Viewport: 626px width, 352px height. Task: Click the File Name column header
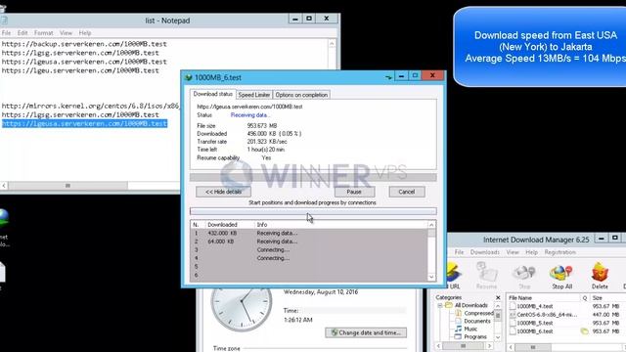pyautogui.click(x=543, y=298)
